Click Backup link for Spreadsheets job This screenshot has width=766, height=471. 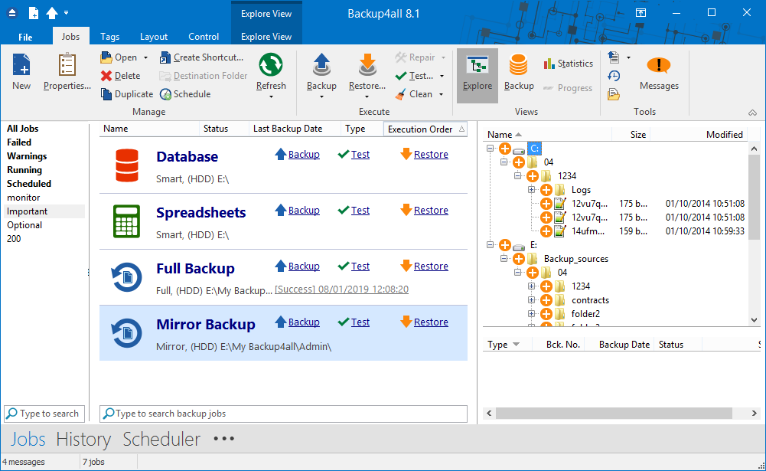[304, 211]
